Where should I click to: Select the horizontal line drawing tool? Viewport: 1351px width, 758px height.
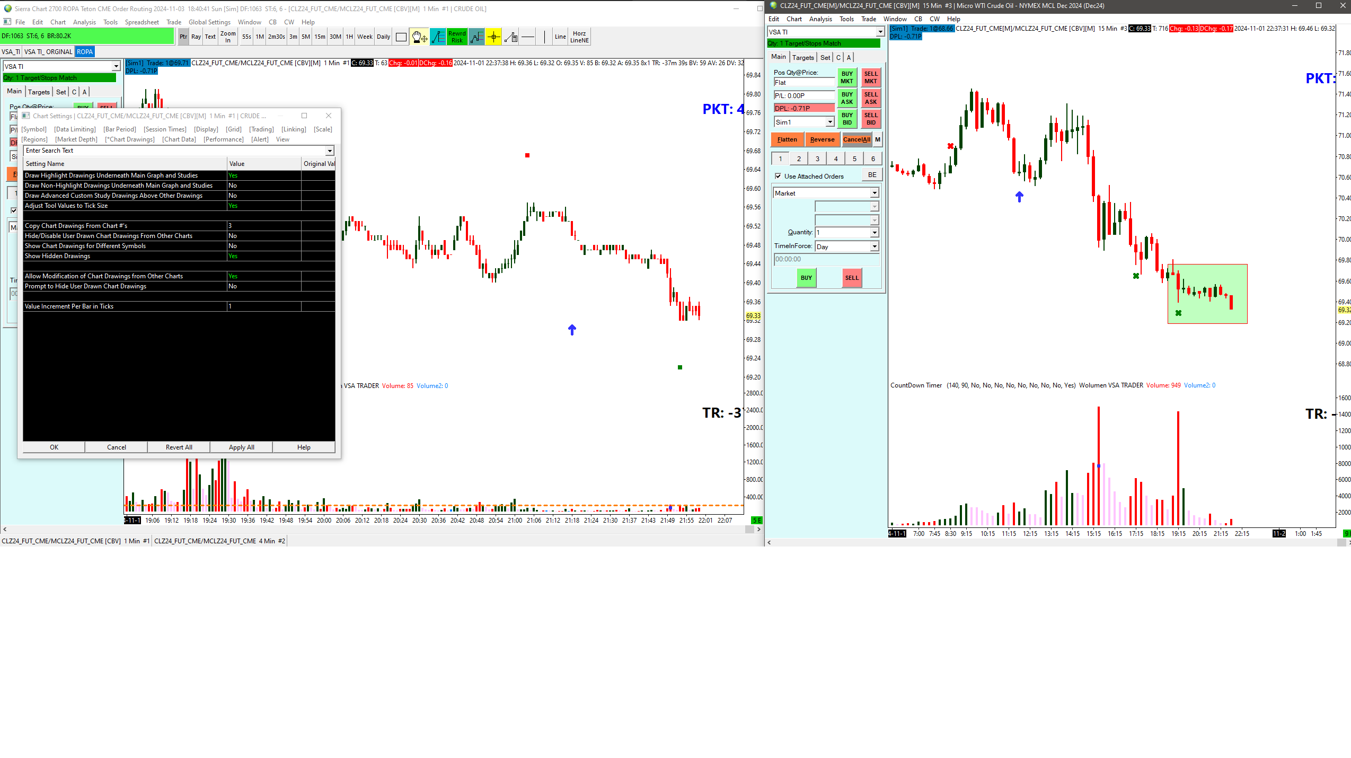point(528,37)
